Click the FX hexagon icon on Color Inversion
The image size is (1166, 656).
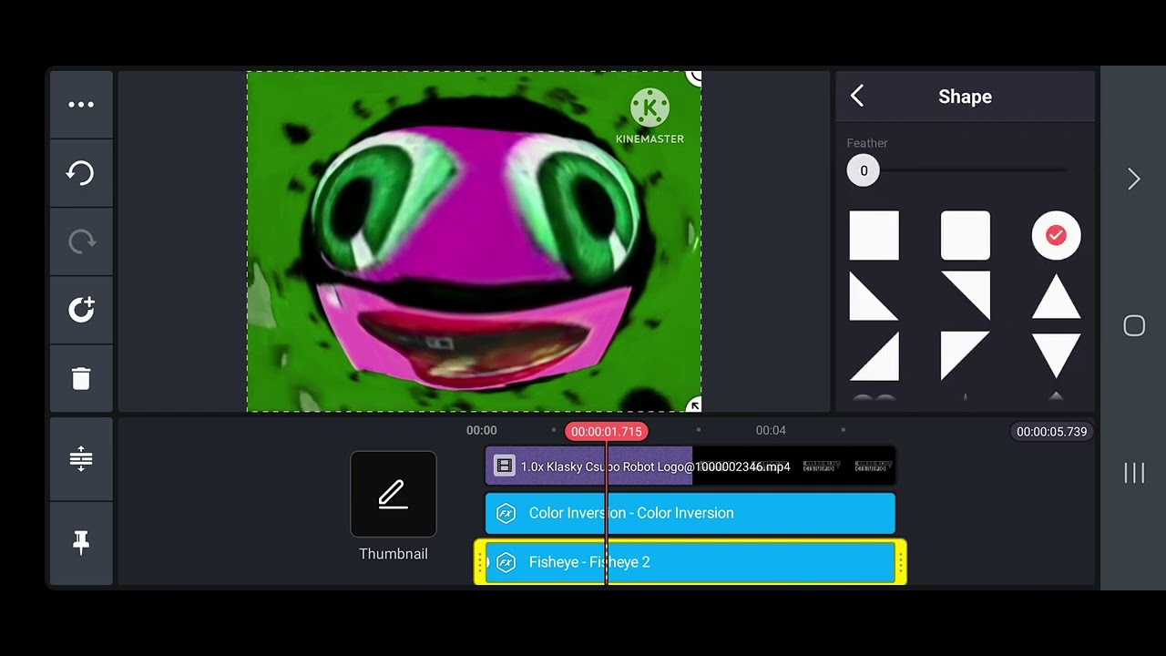[506, 513]
